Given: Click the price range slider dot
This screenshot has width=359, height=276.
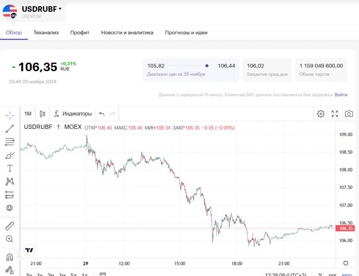Looking at the screenshot, I should pos(207,66).
